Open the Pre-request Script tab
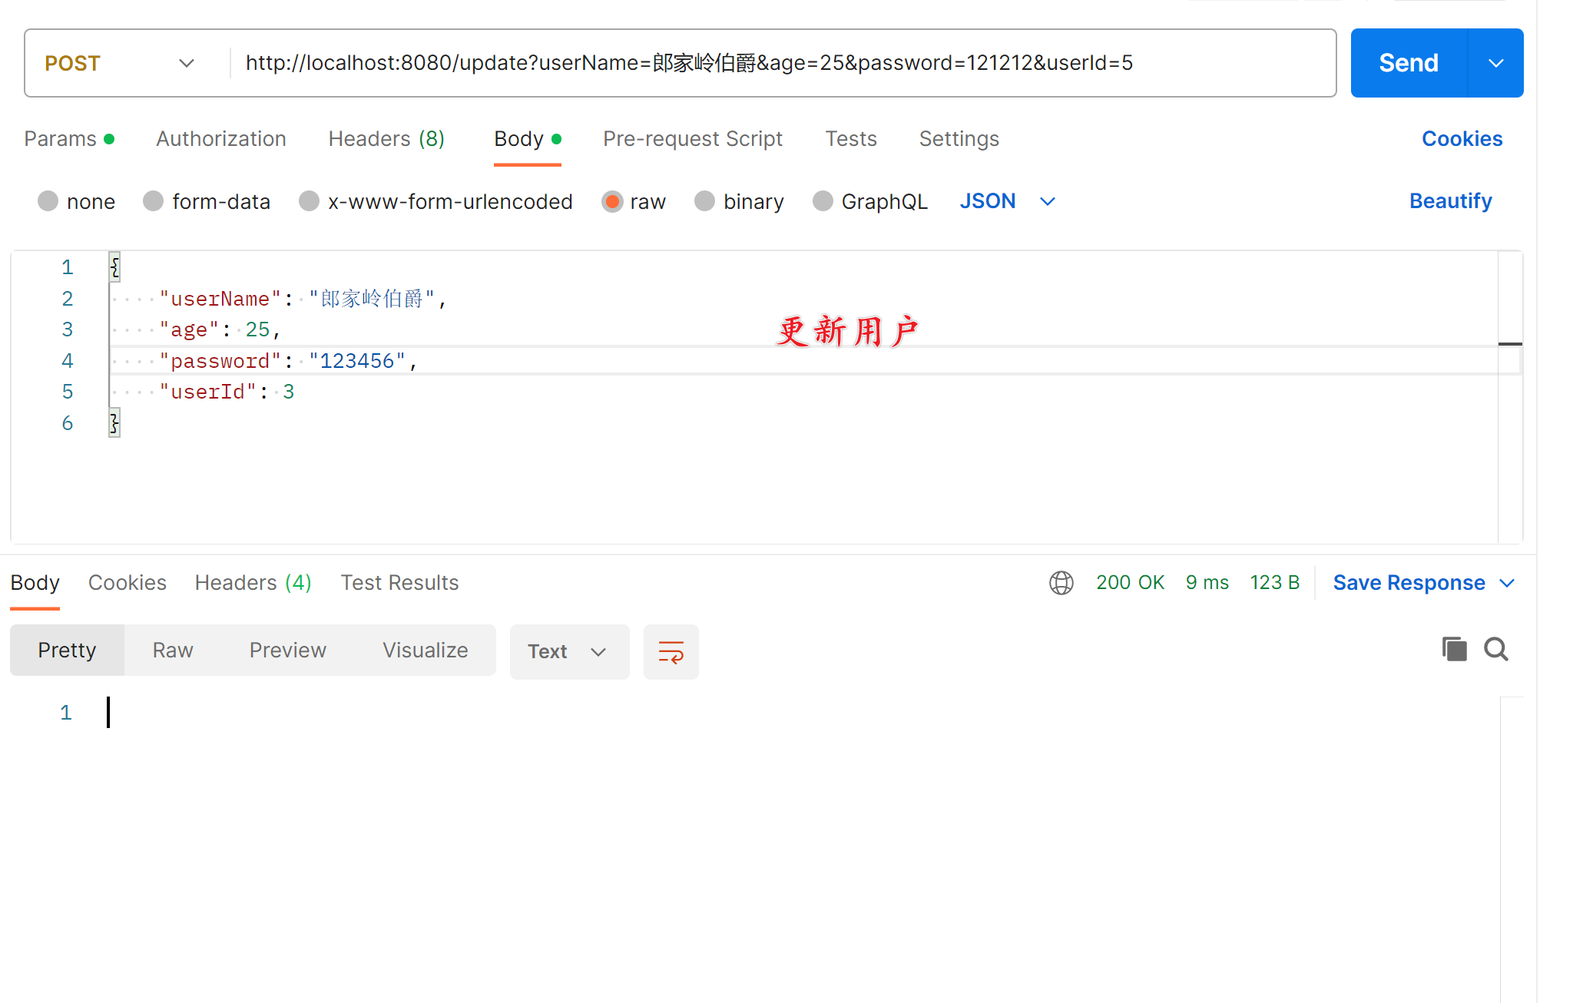1573x1003 pixels. click(x=693, y=139)
